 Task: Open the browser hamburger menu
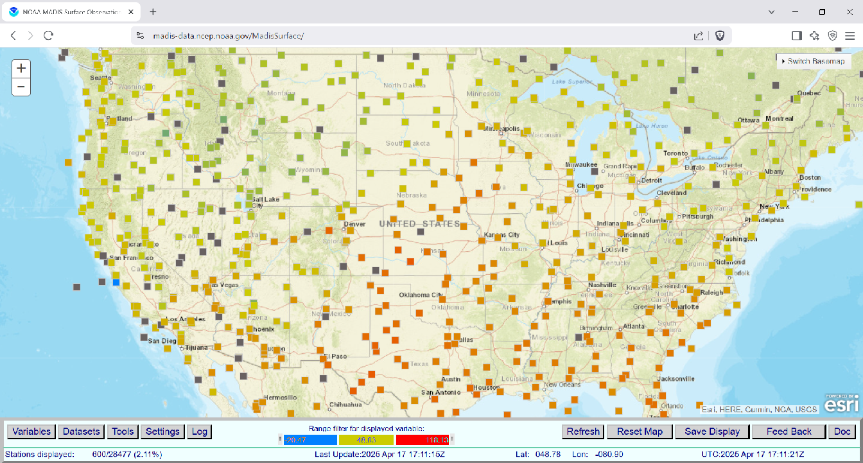[850, 36]
